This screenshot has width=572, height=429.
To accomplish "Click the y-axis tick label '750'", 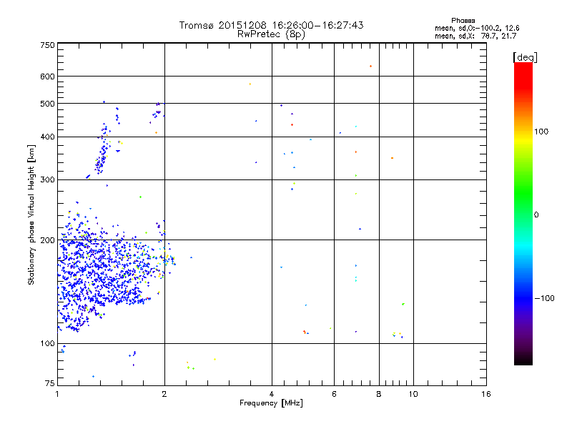I will [x=47, y=45].
